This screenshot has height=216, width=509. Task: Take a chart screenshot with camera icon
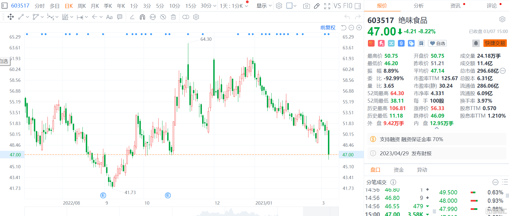pos(307,6)
